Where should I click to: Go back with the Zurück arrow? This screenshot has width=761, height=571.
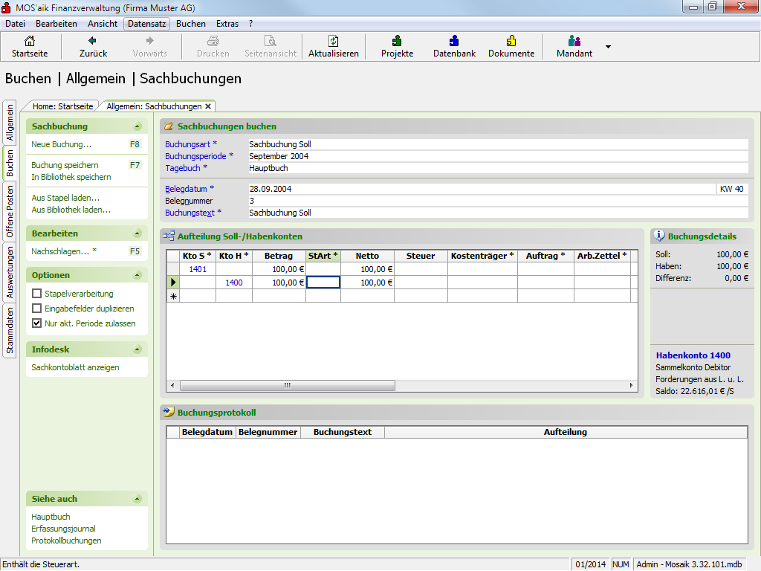(93, 42)
